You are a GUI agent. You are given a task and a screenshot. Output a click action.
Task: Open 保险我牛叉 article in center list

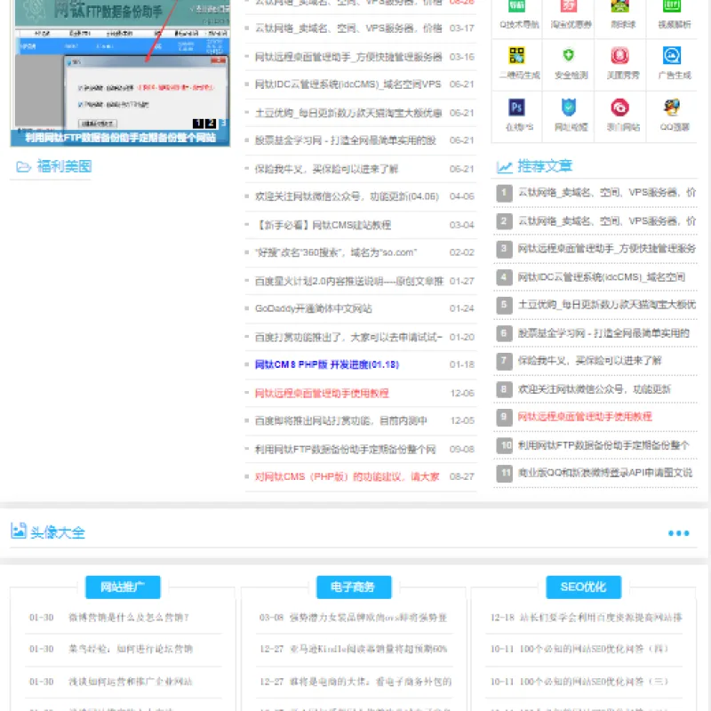click(326, 169)
